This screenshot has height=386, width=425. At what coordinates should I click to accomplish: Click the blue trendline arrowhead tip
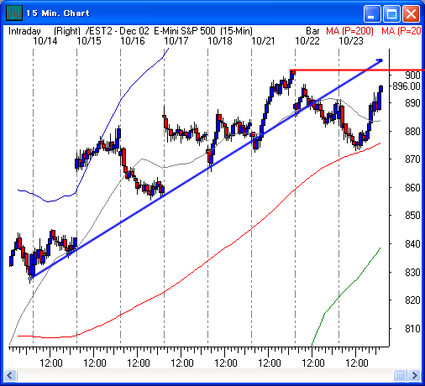380,60
